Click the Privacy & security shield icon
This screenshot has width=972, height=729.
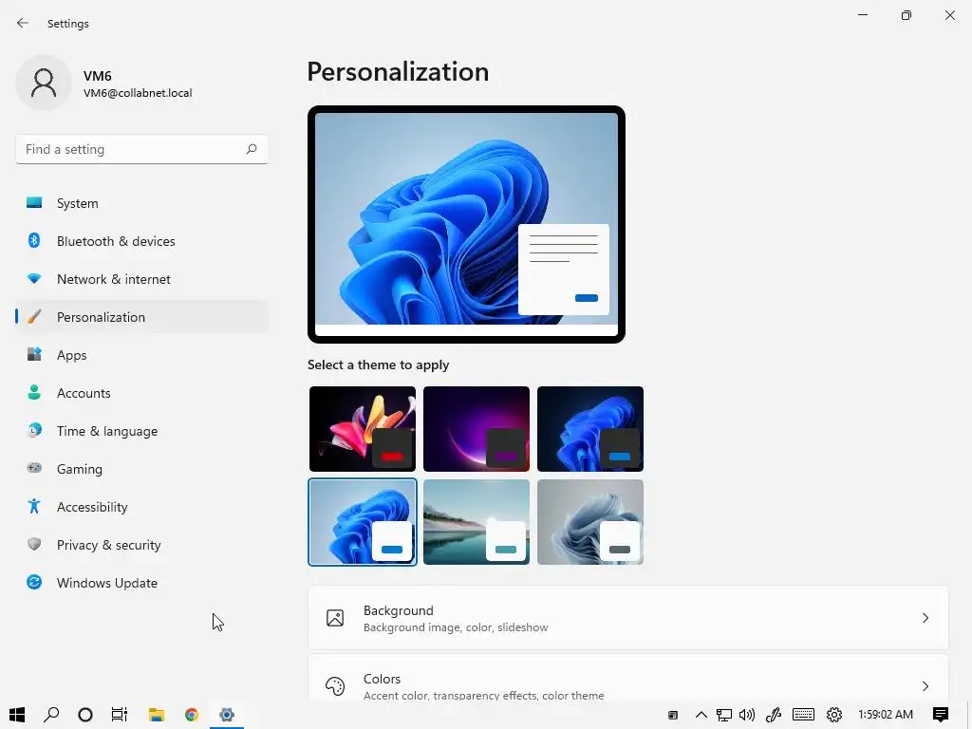click(34, 544)
